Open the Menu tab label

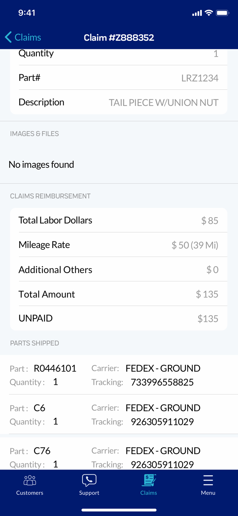[x=208, y=493]
